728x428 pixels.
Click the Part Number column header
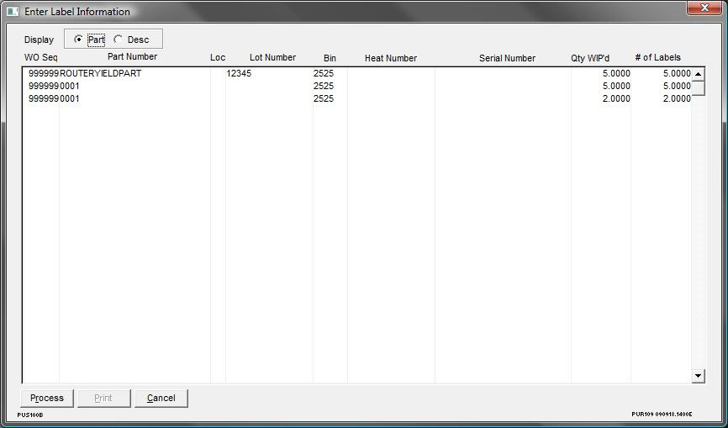(x=132, y=56)
